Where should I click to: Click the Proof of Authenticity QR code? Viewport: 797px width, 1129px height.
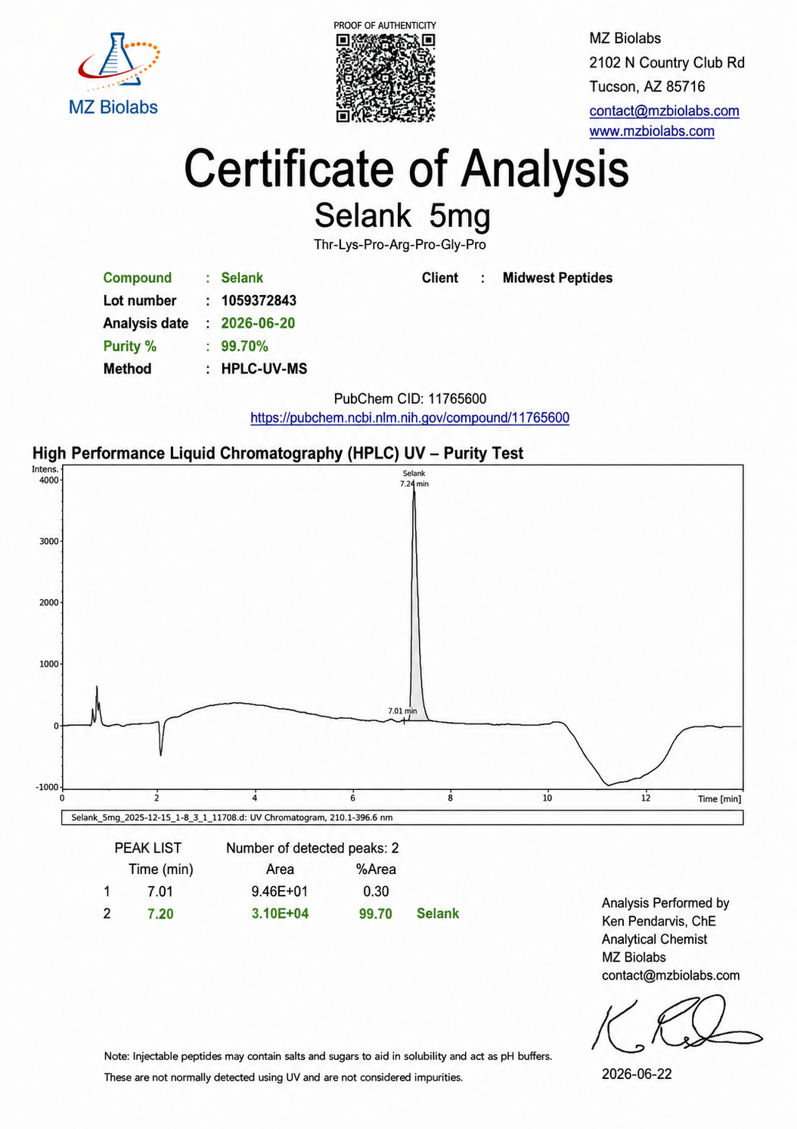click(x=386, y=77)
